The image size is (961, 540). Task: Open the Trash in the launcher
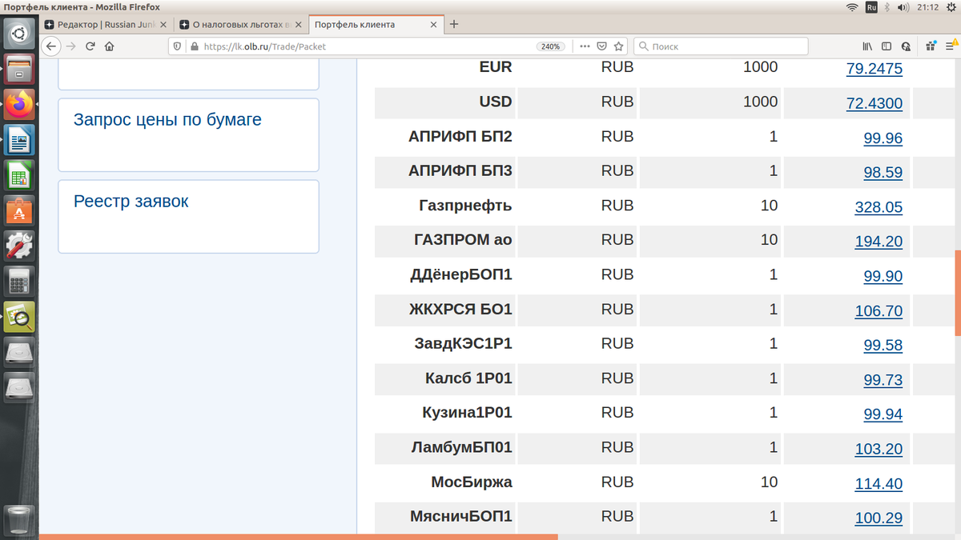[x=19, y=519]
